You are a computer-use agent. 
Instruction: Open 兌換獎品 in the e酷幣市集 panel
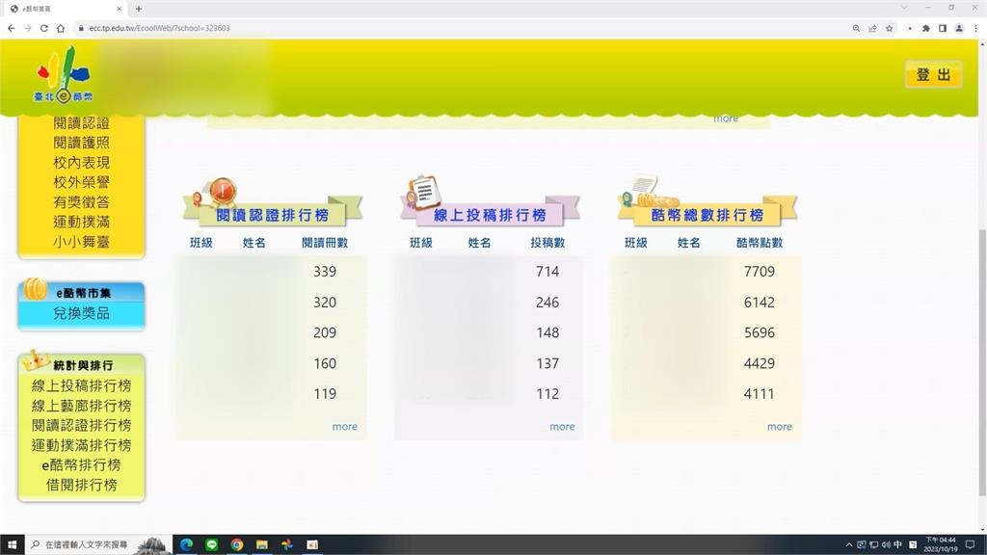tap(81, 313)
